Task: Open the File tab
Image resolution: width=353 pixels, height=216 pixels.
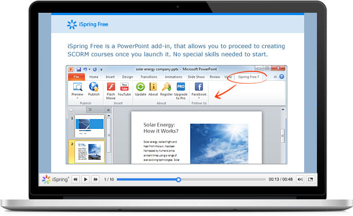Action: tap(76, 77)
